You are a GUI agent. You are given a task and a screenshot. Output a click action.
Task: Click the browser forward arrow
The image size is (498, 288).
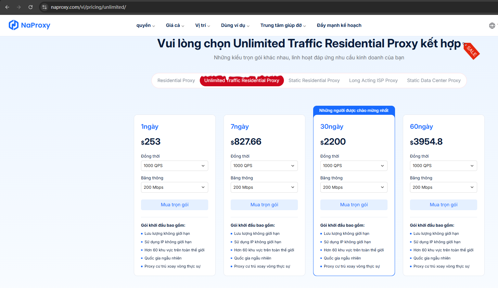[19, 7]
